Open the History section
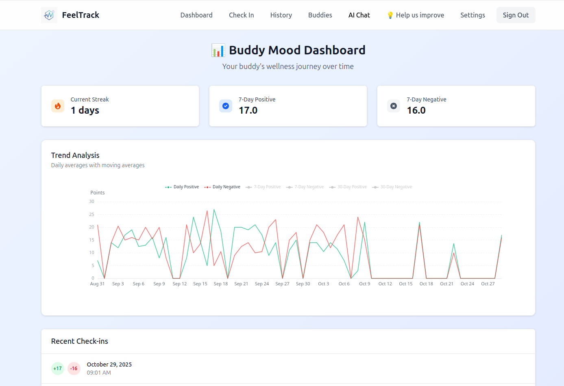This screenshot has width=564, height=386. click(281, 15)
